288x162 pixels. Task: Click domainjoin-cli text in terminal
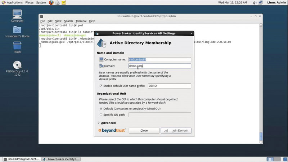pos(50,35)
